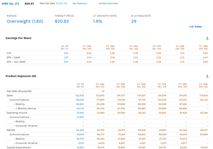Image resolution: width=213 pixels, height=149 pixels.
Task: Select the Operating Income CY '23 value 23,461
Action: pos(80,113)
